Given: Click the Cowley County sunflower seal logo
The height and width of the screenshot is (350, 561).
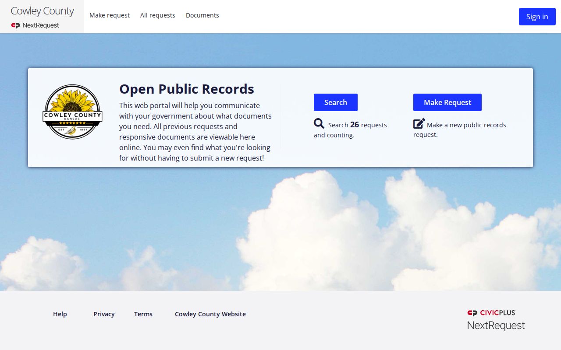Looking at the screenshot, I should (72, 112).
